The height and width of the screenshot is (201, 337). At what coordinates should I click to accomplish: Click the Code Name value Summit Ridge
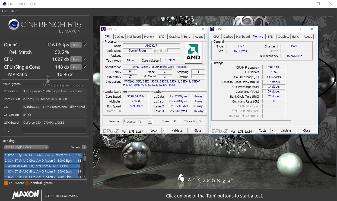(138, 50)
